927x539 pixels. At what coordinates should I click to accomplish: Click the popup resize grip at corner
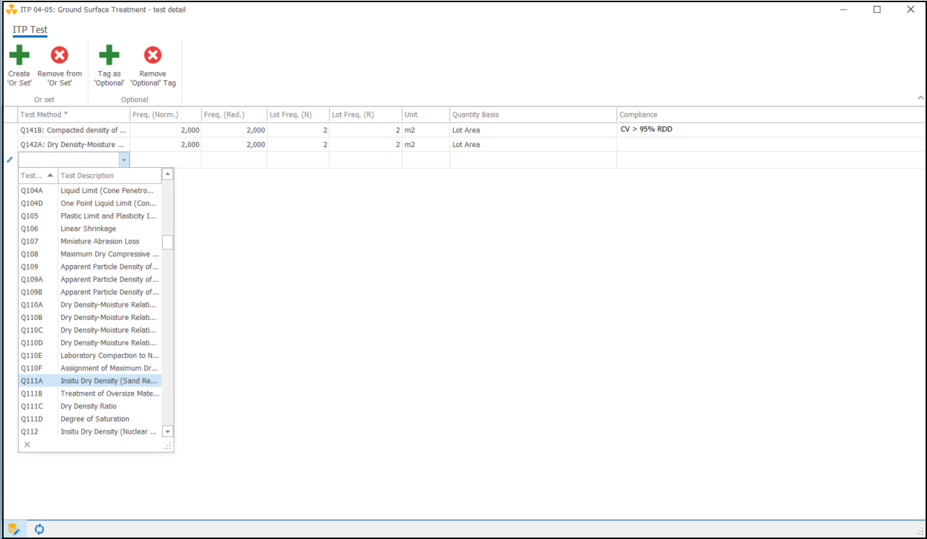(x=168, y=447)
